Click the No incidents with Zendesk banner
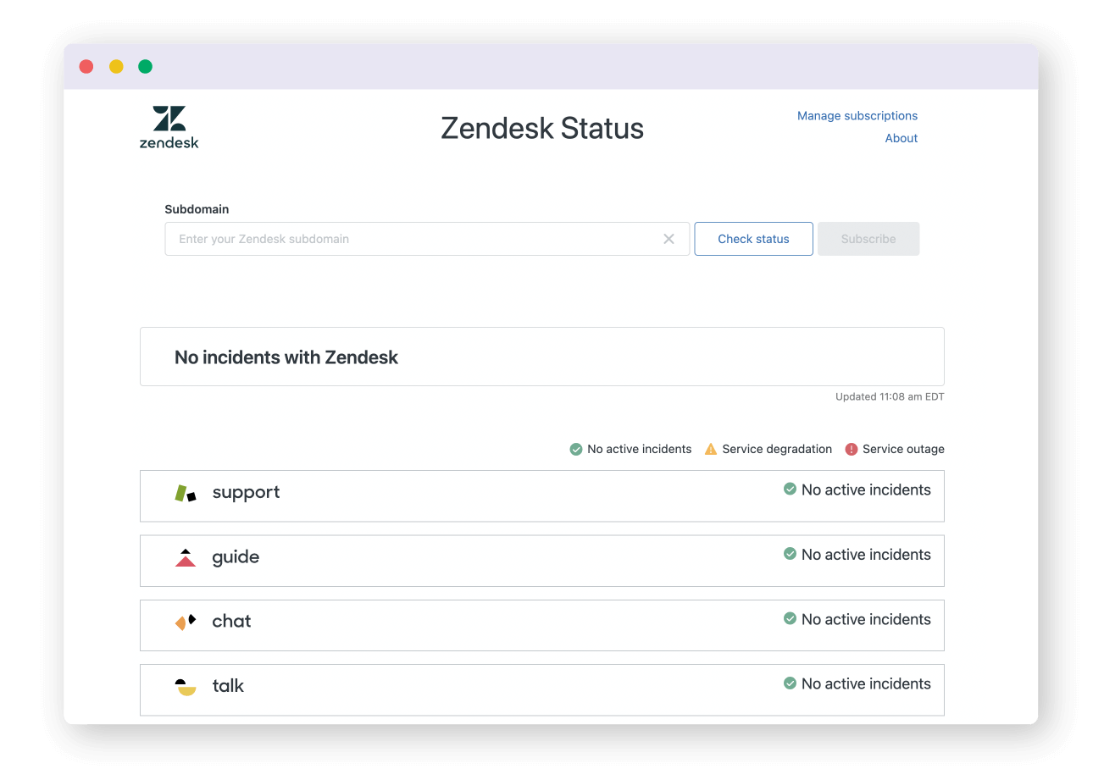Image resolution: width=1104 pixels, height=780 pixels. tap(542, 357)
